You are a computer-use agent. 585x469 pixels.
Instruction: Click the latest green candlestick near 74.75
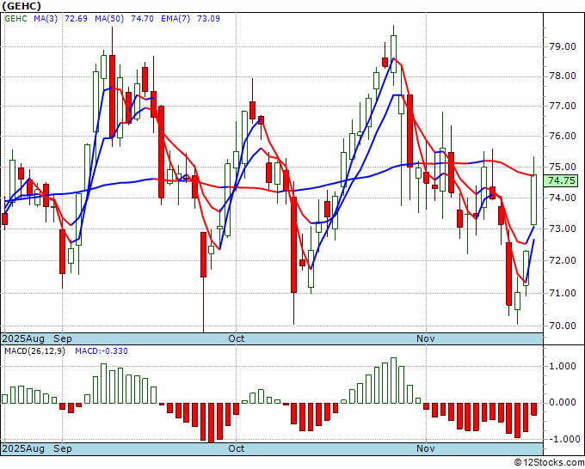534,199
